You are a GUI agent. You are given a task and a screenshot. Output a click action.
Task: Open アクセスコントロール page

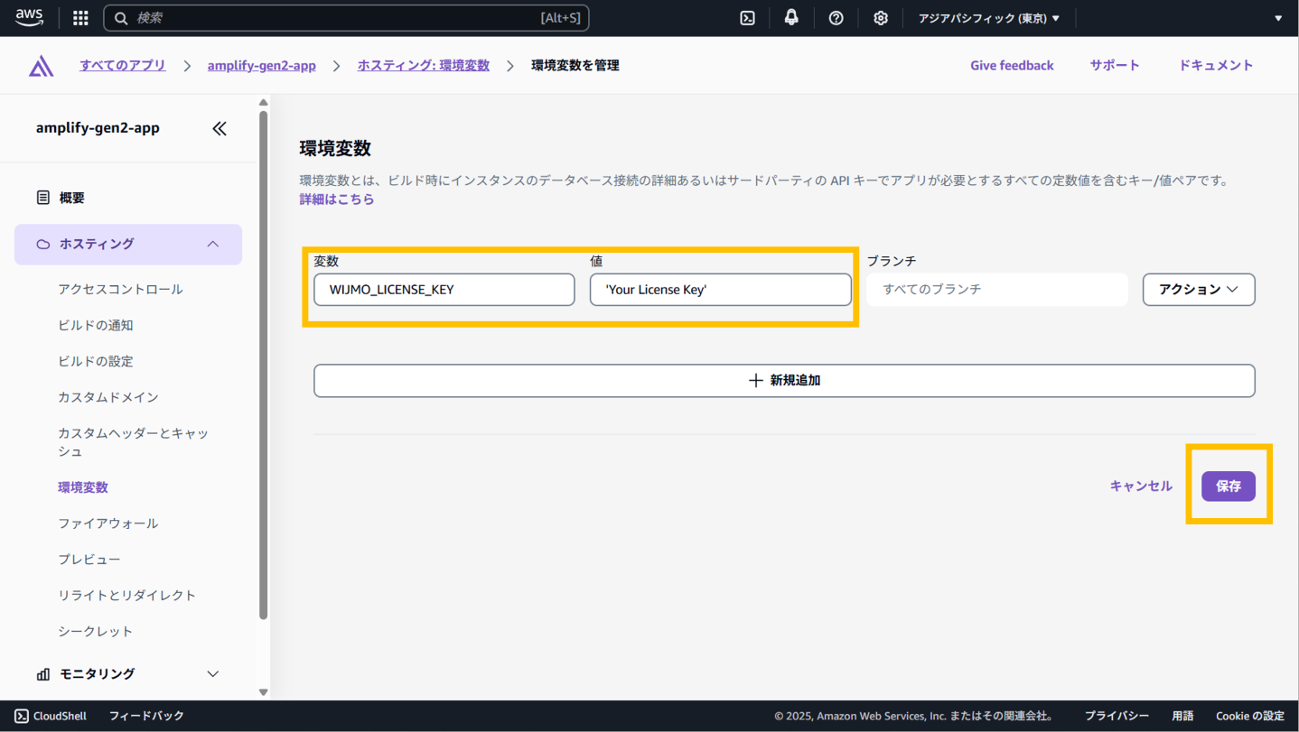coord(120,289)
